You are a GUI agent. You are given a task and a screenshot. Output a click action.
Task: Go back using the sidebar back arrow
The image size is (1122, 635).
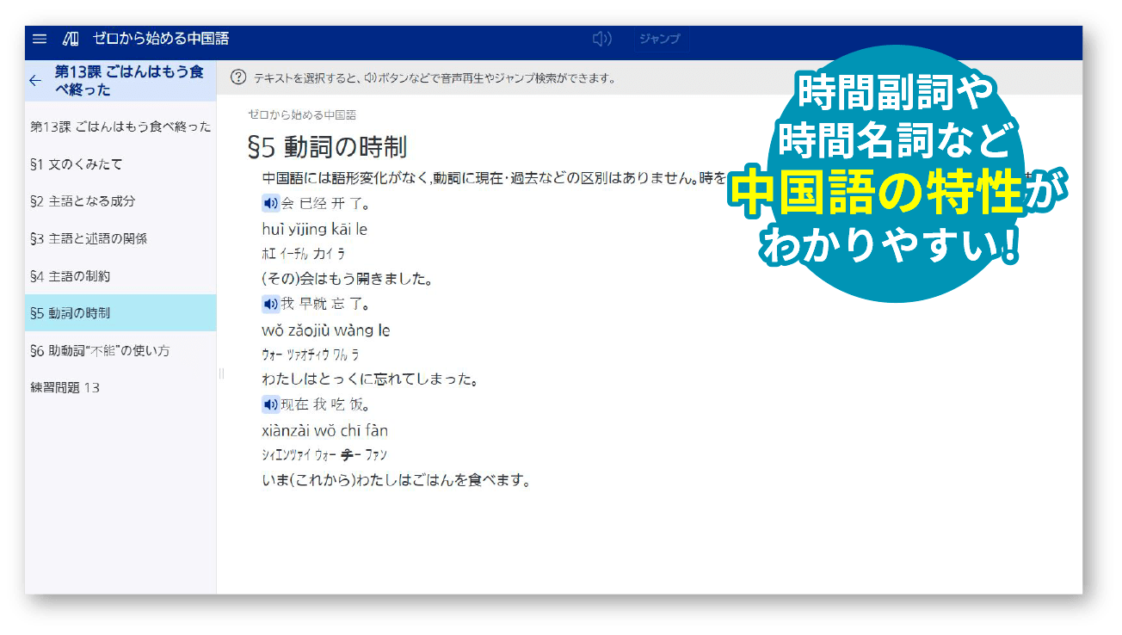pyautogui.click(x=34, y=80)
